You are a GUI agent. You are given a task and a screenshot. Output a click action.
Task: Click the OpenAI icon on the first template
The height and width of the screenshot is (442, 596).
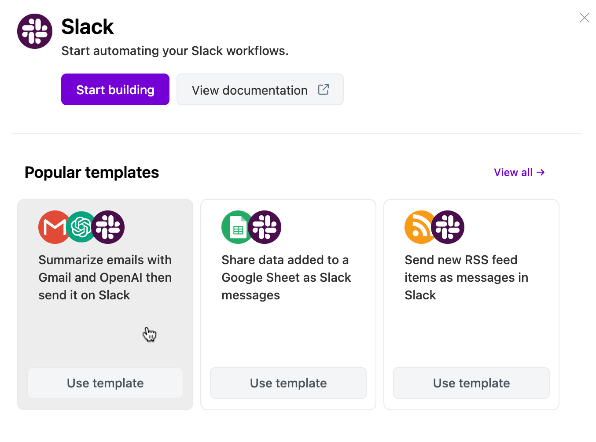click(81, 227)
